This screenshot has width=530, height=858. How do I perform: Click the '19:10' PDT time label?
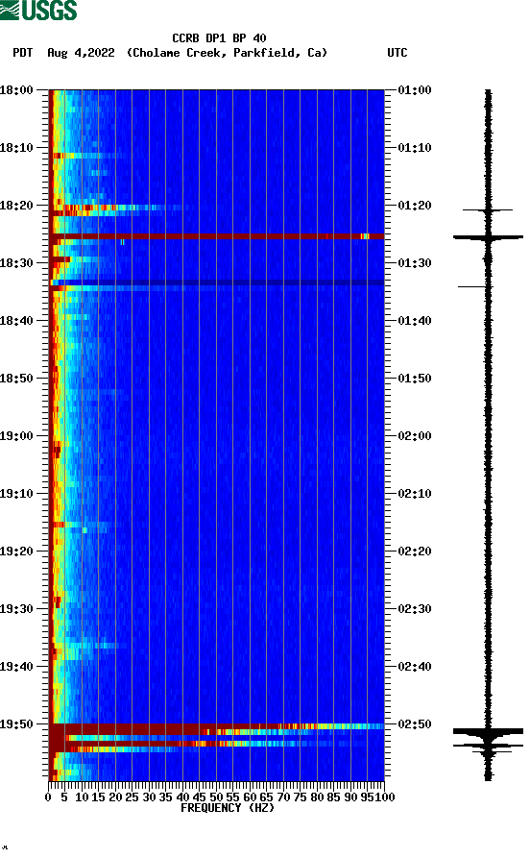click(x=16, y=494)
